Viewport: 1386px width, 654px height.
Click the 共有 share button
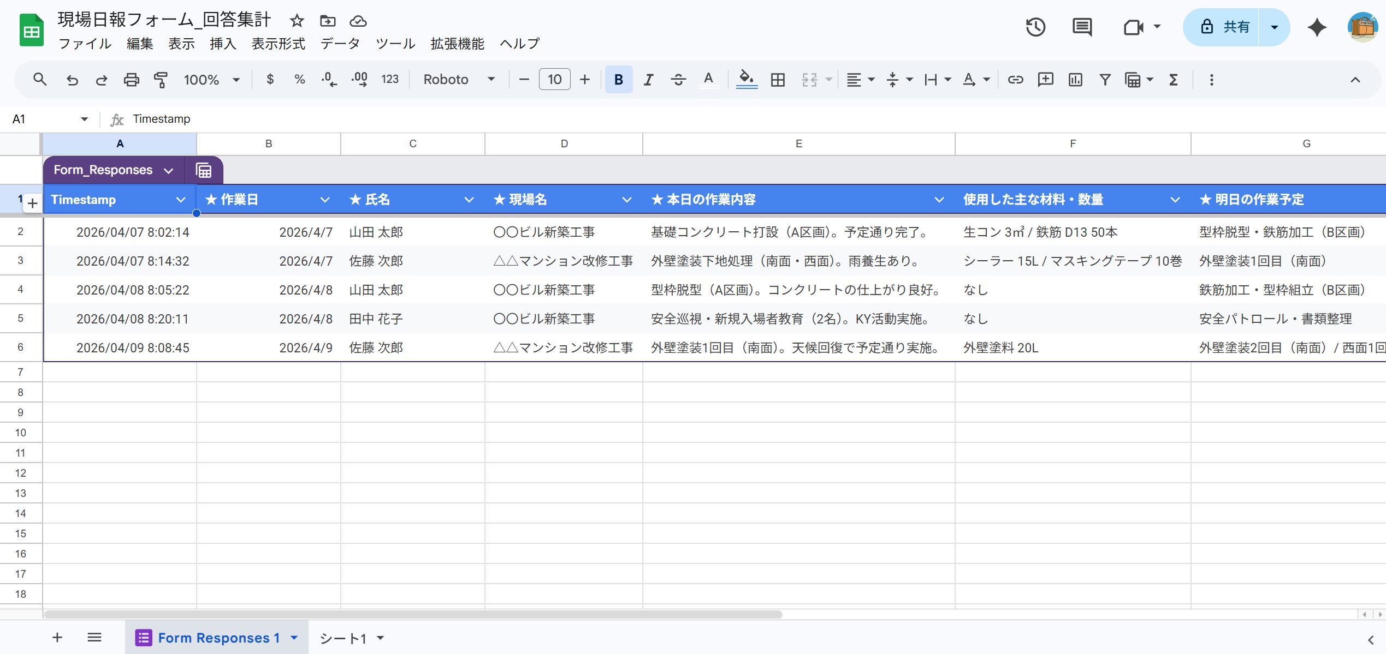1224,27
